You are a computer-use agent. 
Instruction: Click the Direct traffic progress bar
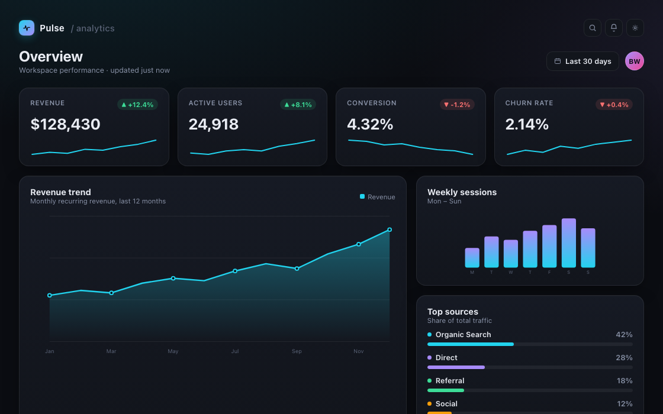(530, 367)
